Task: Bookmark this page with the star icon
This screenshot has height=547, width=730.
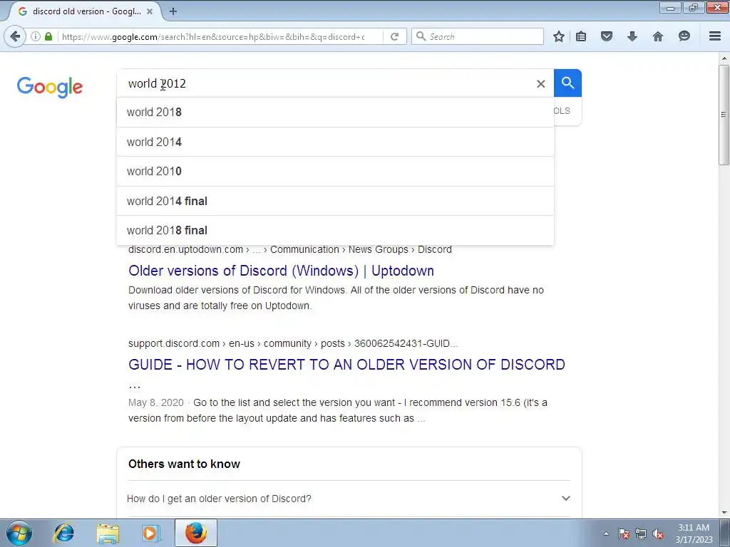Action: 559,36
